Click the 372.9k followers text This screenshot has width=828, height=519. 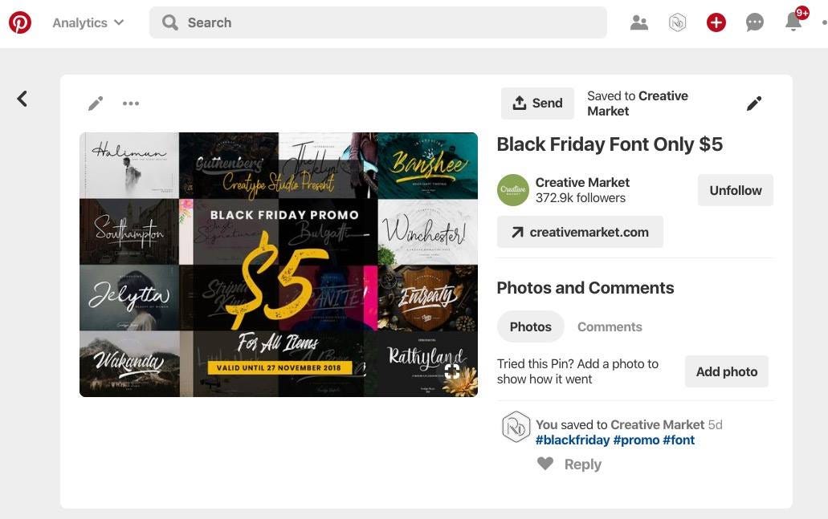(581, 198)
